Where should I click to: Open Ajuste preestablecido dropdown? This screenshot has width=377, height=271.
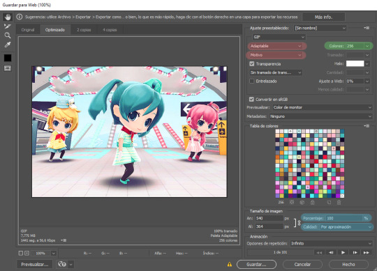[320, 28]
